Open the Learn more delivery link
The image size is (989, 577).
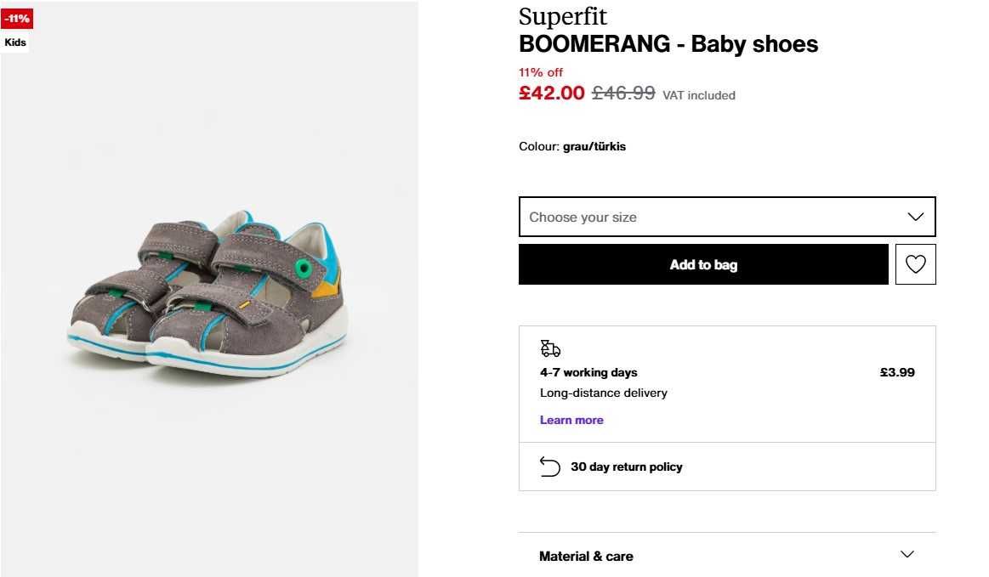tap(571, 420)
